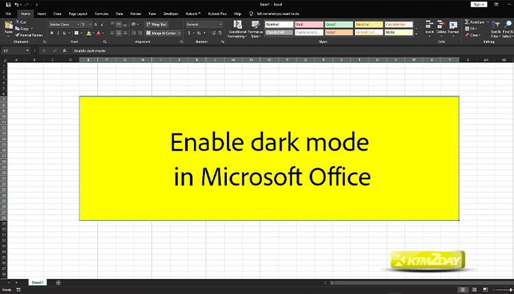
Task: Click the Orientation text rotate icon
Action: (134, 24)
